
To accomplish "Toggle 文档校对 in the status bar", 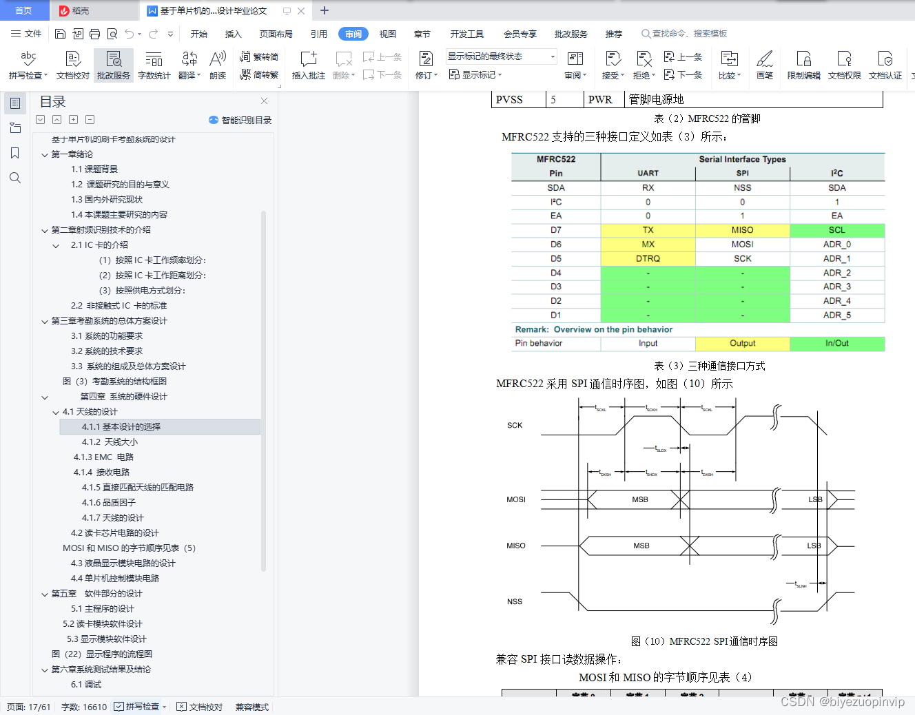I will (x=200, y=707).
